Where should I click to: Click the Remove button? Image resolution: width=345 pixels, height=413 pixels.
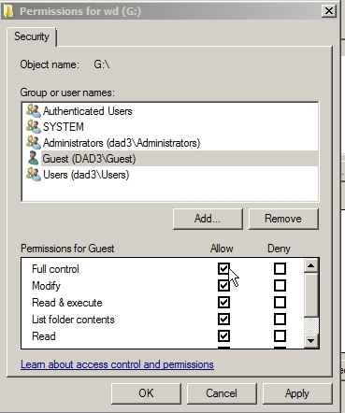click(283, 219)
